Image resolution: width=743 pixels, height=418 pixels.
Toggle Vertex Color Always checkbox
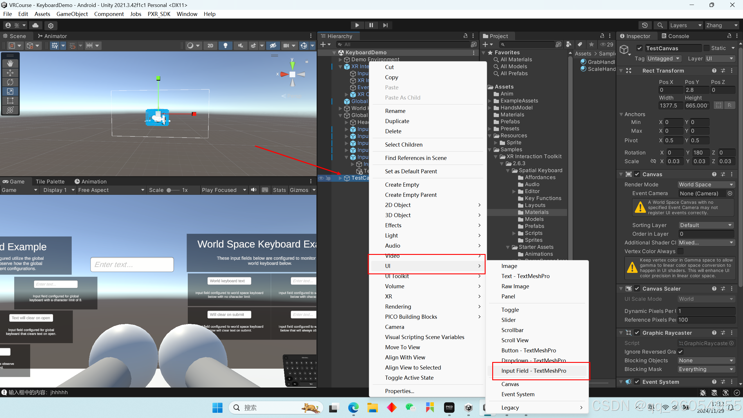pyautogui.click(x=680, y=251)
